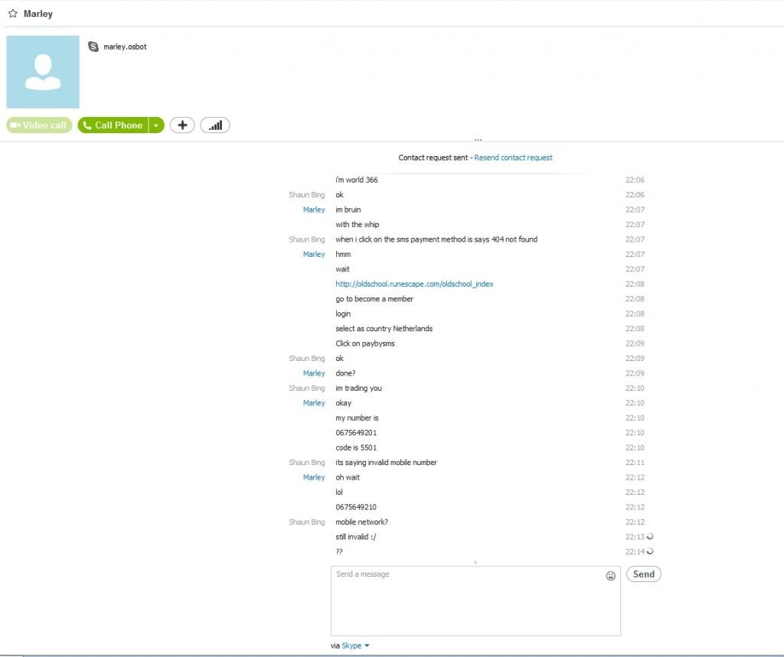Click the plus add-people button
This screenshot has width=784, height=657.
[182, 125]
